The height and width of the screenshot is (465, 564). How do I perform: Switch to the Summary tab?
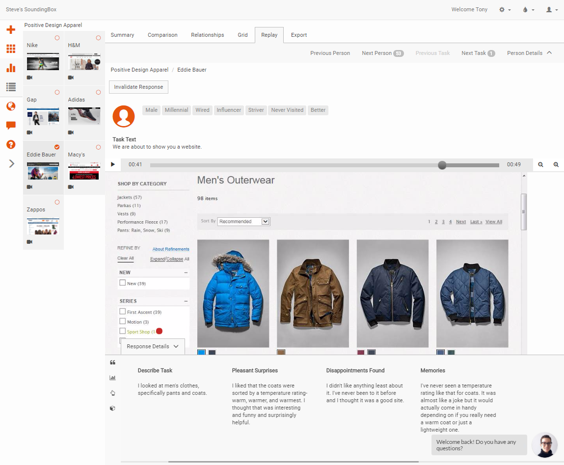pos(122,35)
